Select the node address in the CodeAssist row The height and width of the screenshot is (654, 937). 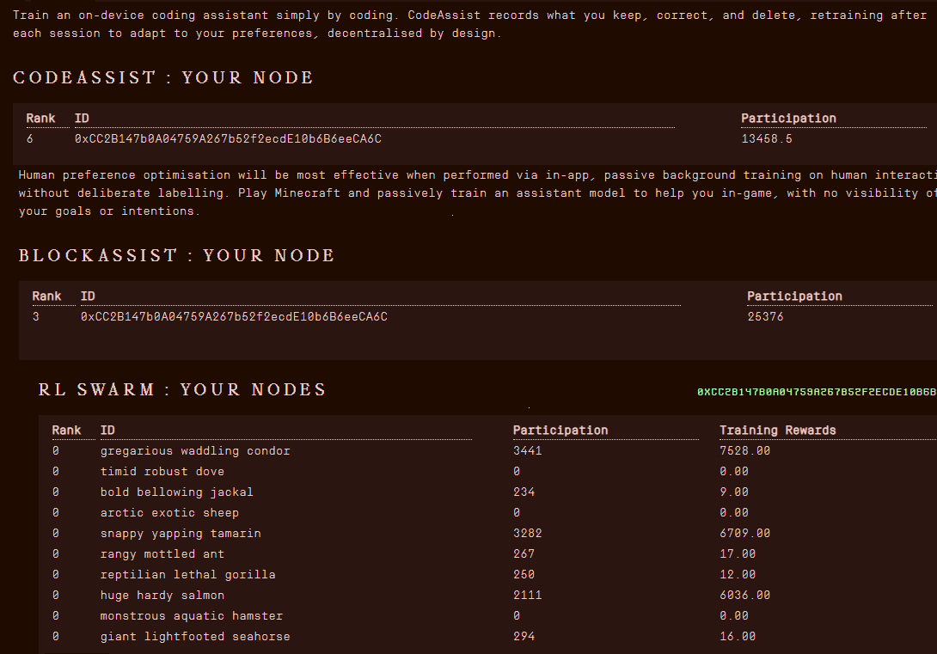(x=228, y=138)
